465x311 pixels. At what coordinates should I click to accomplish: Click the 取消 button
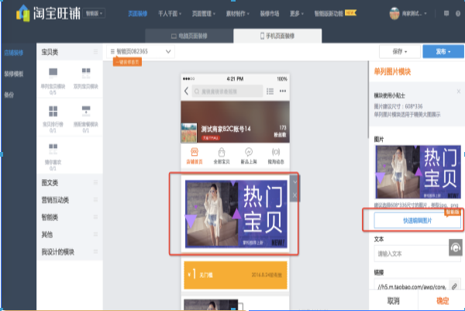pyautogui.click(x=393, y=301)
